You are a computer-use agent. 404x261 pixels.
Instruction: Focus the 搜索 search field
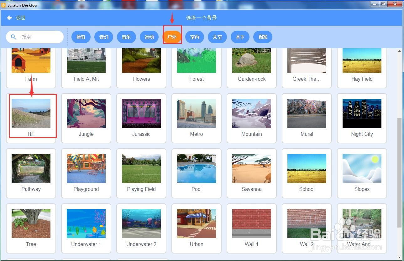(x=35, y=37)
